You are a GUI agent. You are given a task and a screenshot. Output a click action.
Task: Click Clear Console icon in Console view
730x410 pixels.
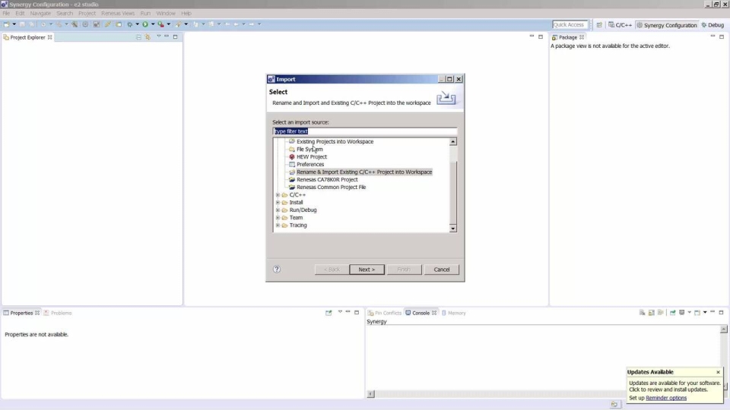pyautogui.click(x=642, y=313)
